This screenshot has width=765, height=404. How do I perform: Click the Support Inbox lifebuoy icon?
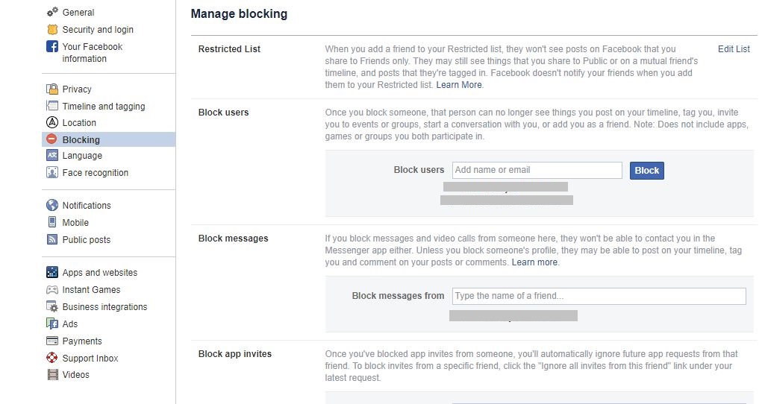tap(52, 358)
